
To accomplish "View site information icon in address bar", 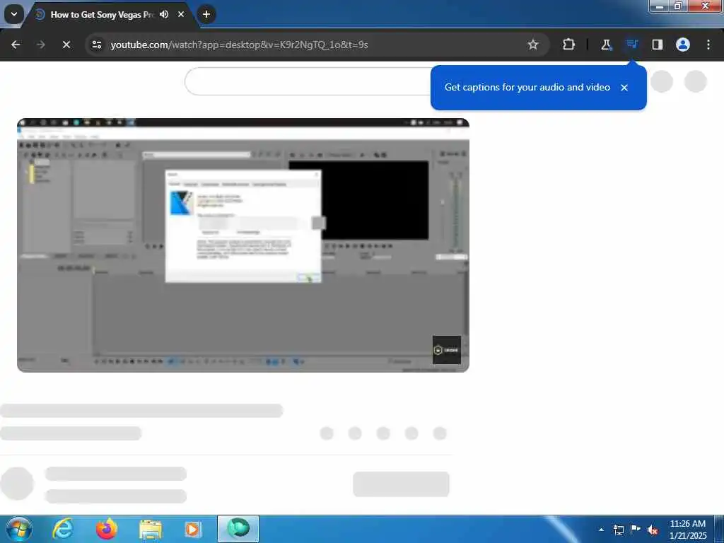I will point(97,45).
